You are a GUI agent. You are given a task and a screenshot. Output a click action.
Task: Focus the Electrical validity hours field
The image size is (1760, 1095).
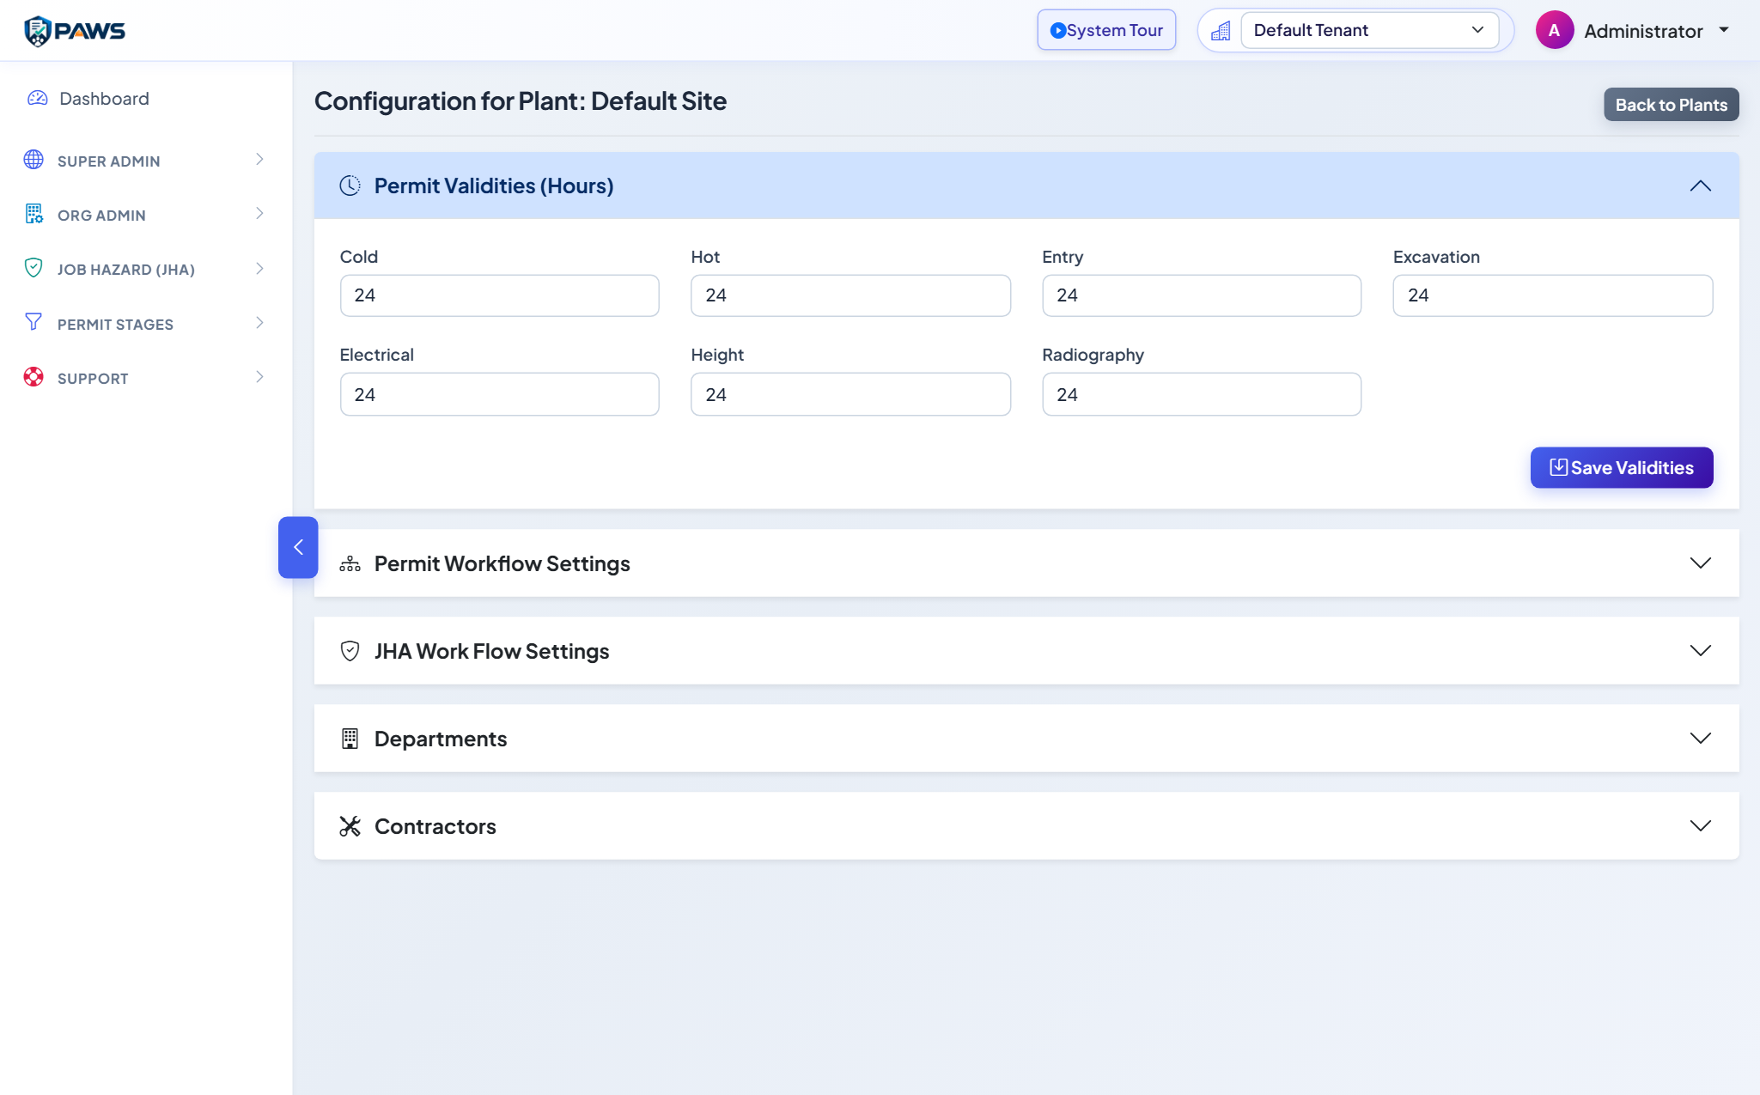[499, 394]
